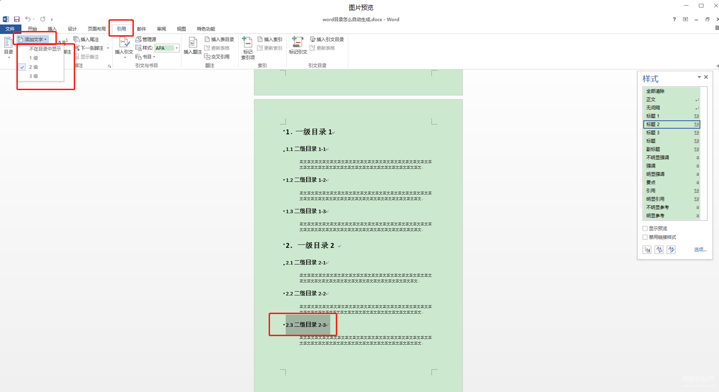The height and width of the screenshot is (392, 719).
Task: Click heading '2.3 二级目录 2-3' in document
Action: pos(306,325)
